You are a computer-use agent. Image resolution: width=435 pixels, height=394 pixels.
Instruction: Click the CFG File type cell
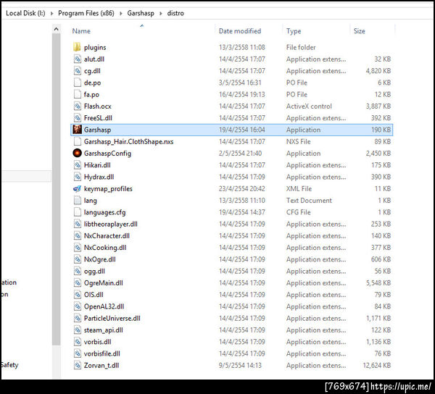(x=299, y=212)
